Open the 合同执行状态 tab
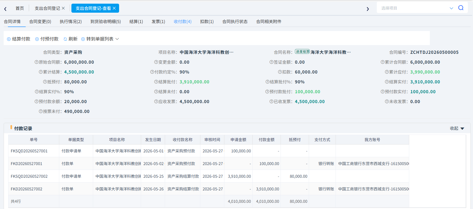Viewport: 473px width, 209px height. [x=235, y=21]
